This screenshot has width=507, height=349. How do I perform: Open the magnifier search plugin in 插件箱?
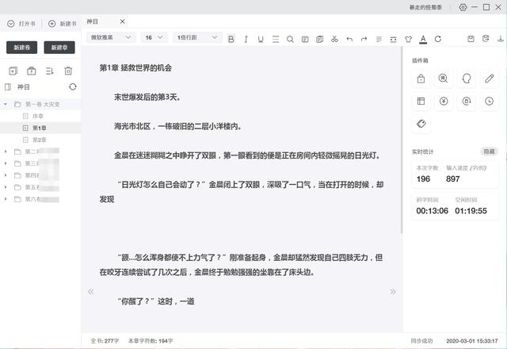tap(444, 79)
